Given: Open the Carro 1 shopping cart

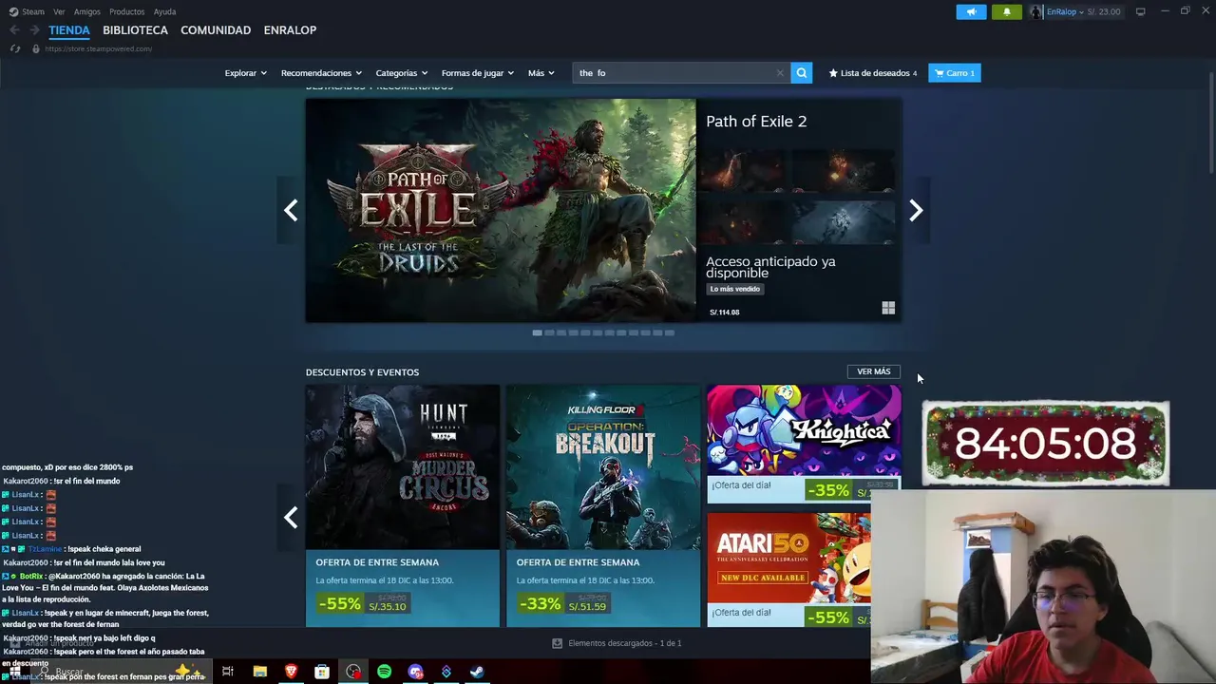Looking at the screenshot, I should coord(955,73).
